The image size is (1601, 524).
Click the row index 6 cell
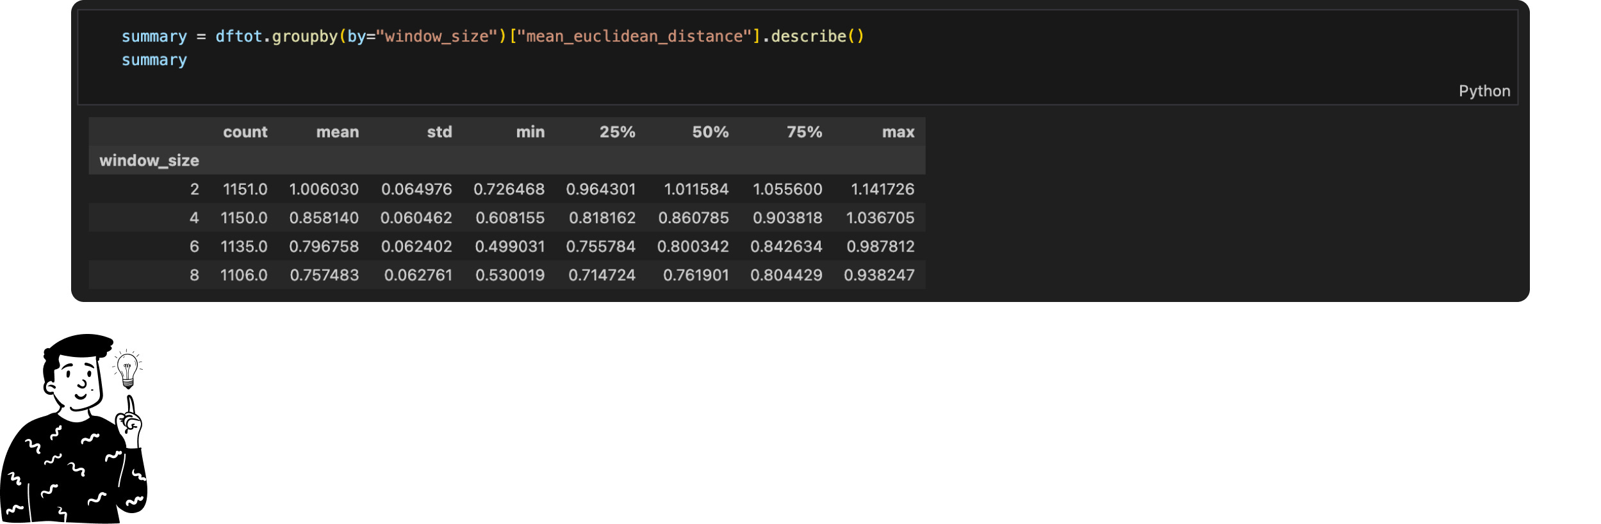[194, 247]
